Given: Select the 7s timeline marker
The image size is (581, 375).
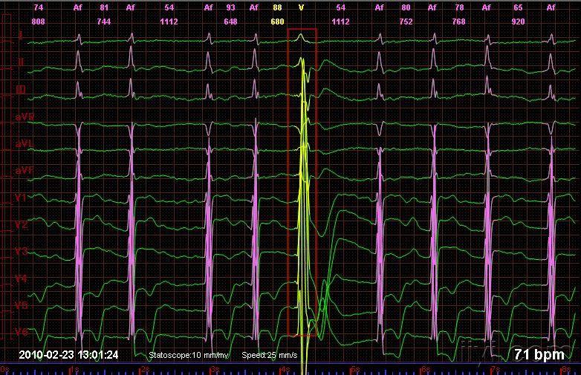Looking at the screenshot, I should [496, 369].
